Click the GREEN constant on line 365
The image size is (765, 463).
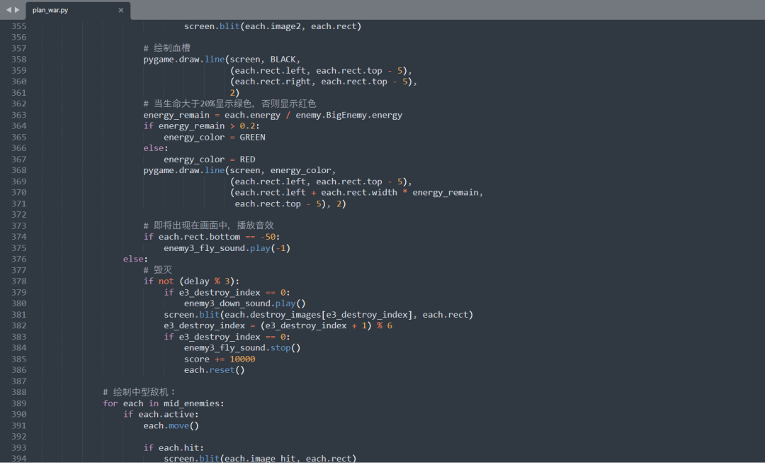click(254, 137)
